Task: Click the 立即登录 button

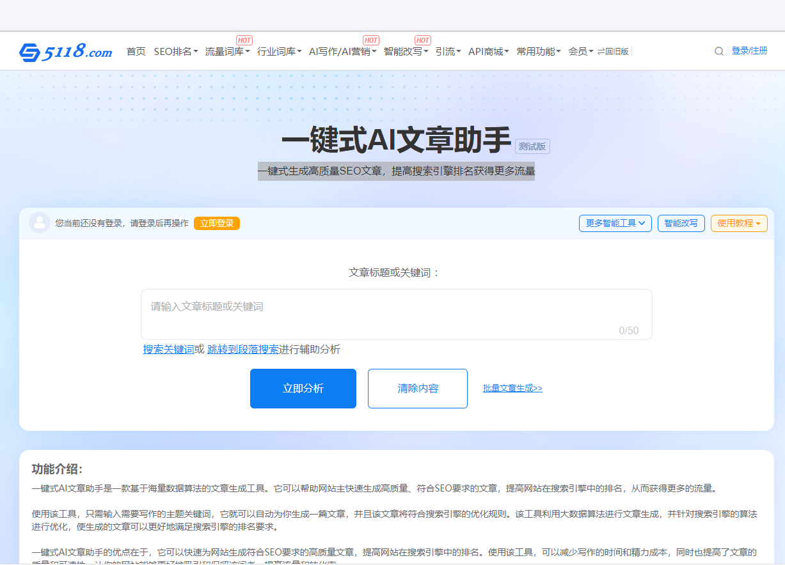Action: point(216,223)
